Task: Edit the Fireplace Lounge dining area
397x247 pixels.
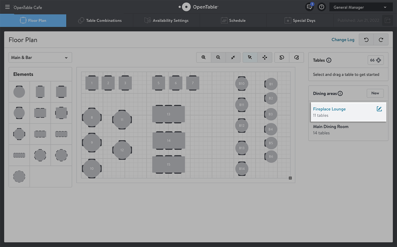Action: coord(379,109)
